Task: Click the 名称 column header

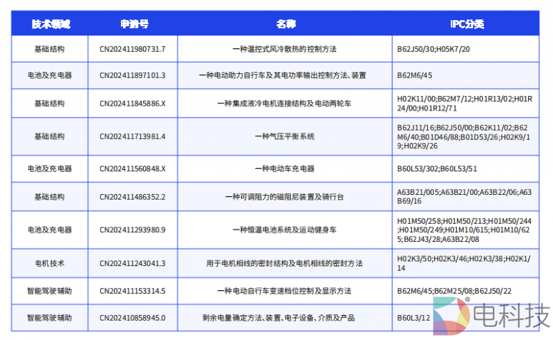Action: tap(284, 24)
